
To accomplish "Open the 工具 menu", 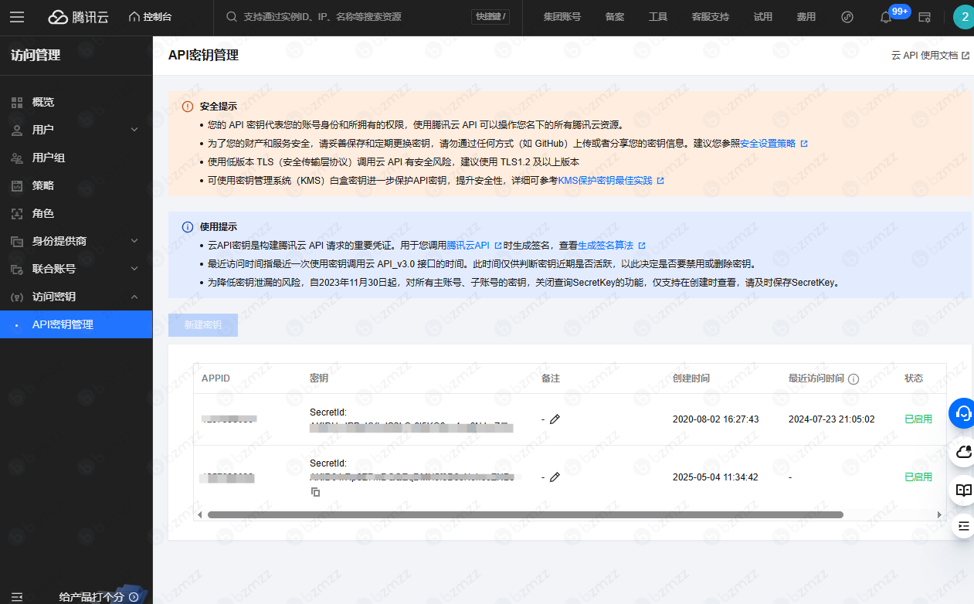I will click(x=658, y=17).
